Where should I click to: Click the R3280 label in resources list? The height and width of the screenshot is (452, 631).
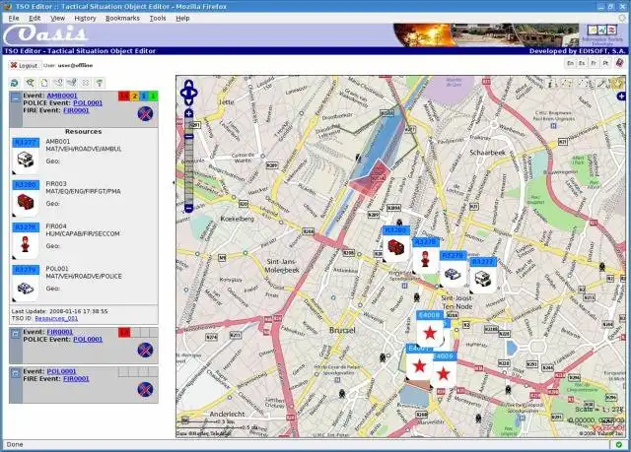(26, 185)
